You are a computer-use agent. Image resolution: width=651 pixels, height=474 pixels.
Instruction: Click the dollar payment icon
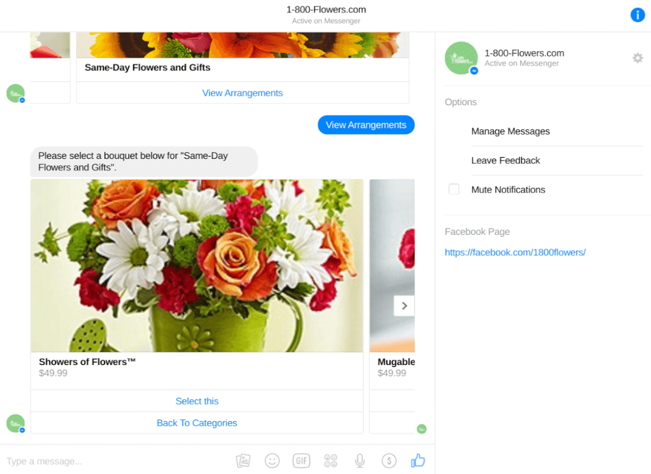pyautogui.click(x=389, y=461)
